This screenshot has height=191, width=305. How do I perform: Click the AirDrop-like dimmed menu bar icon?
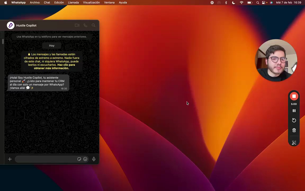[219, 3]
